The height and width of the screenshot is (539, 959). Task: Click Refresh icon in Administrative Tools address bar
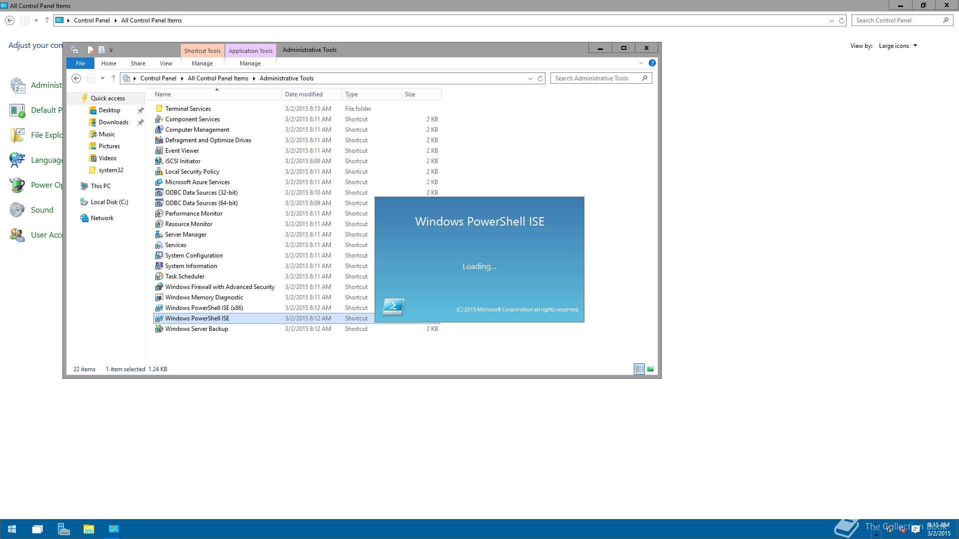(x=540, y=78)
